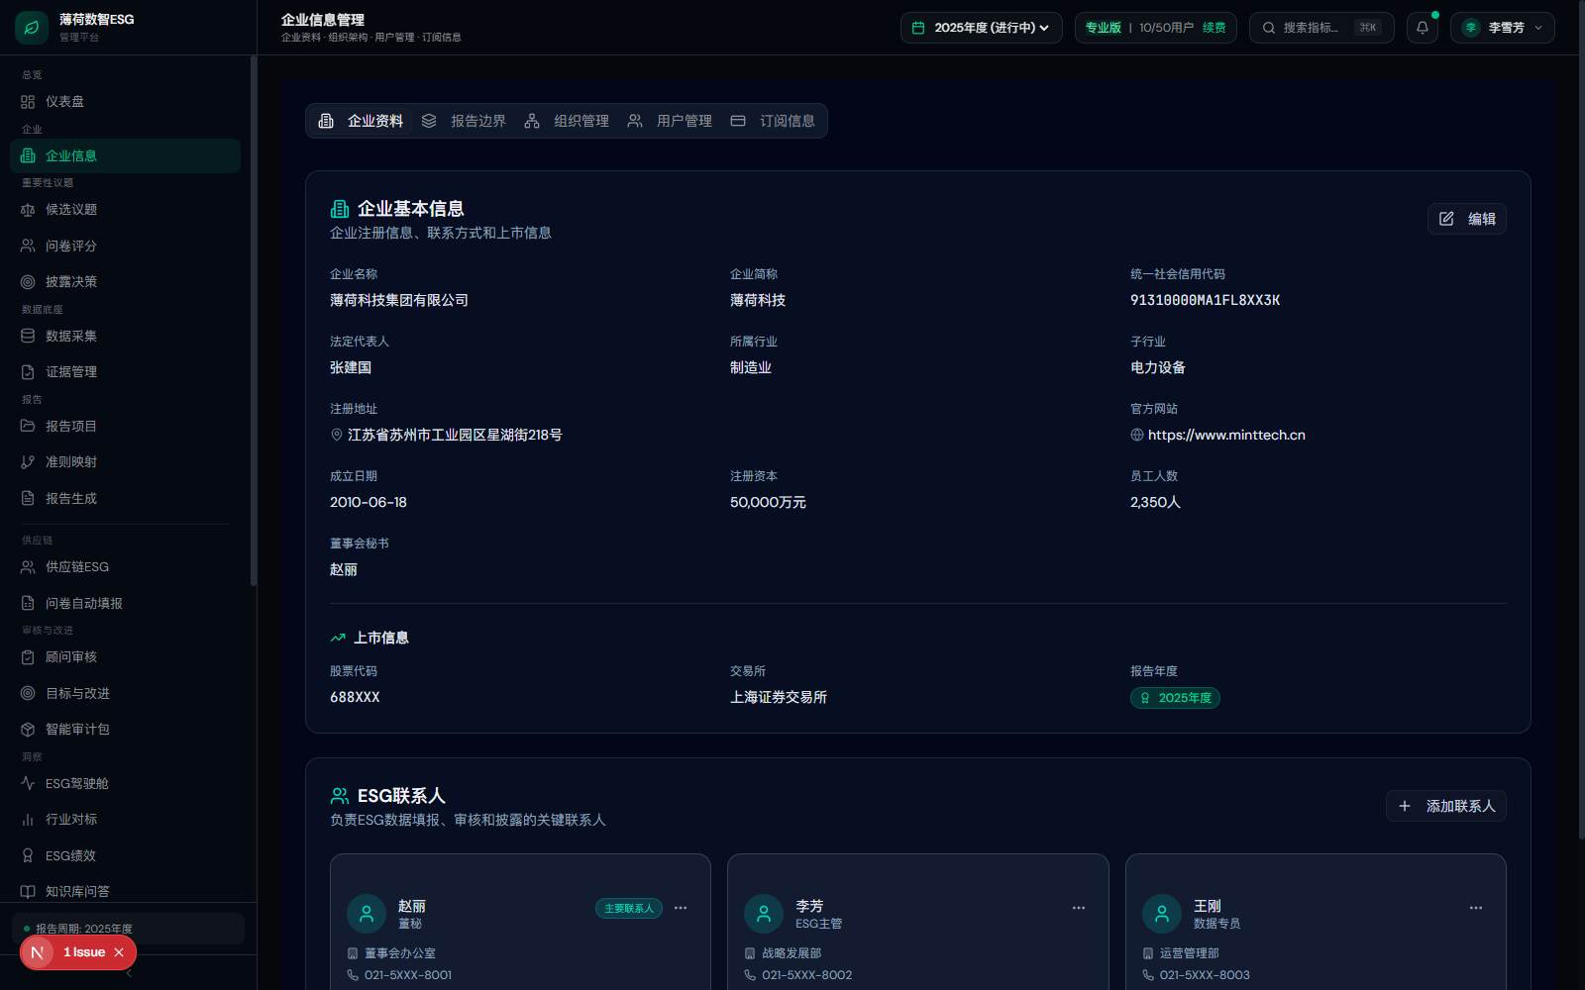Open notifications bell icon
The width and height of the screenshot is (1585, 990).
pos(1423,28)
